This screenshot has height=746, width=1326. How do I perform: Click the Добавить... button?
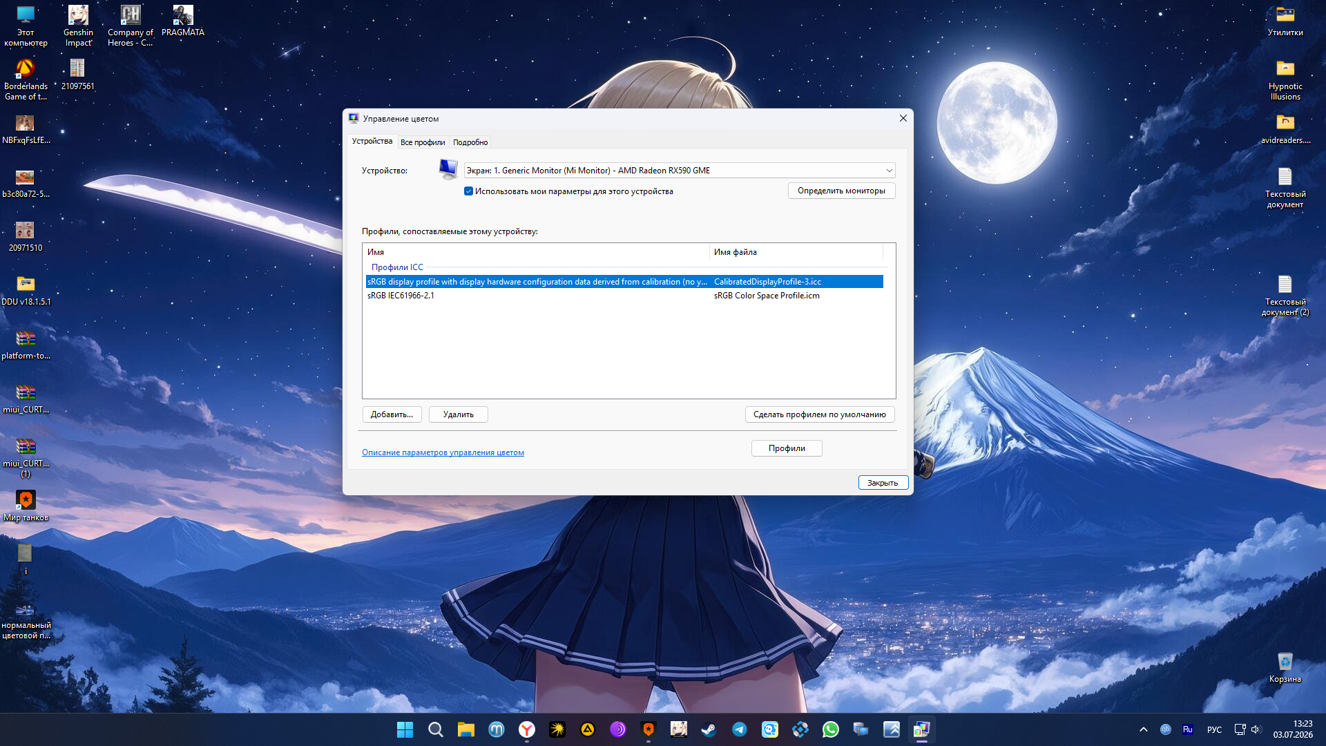(x=392, y=414)
